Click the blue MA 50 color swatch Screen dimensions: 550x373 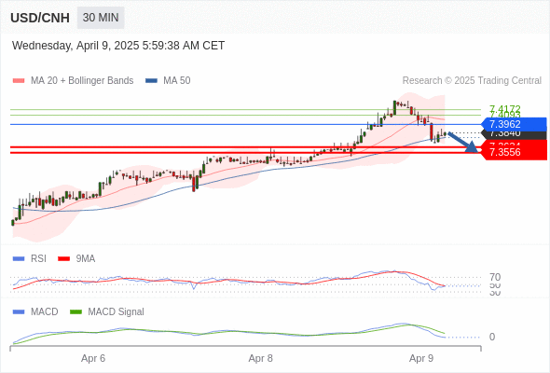(152, 81)
